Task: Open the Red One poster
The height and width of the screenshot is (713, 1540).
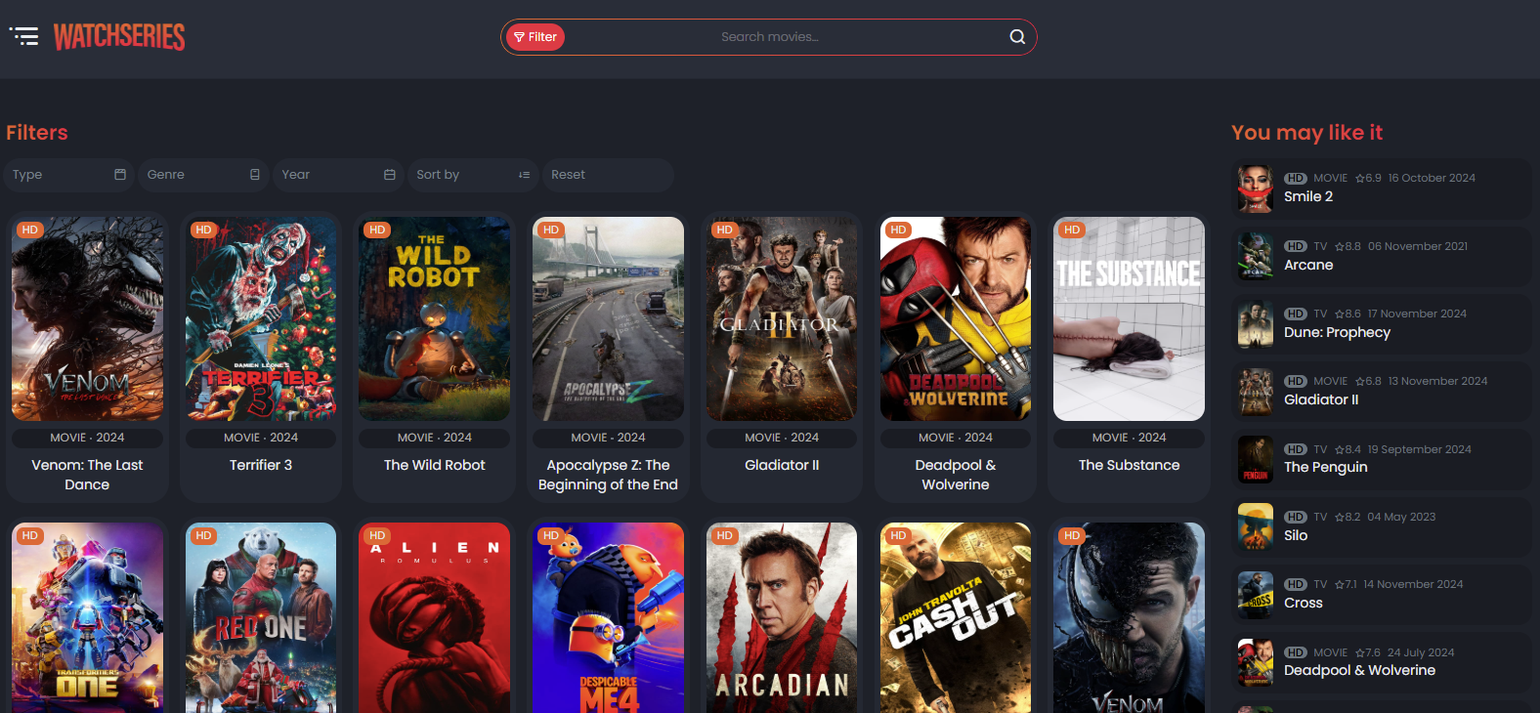Action: click(x=261, y=617)
